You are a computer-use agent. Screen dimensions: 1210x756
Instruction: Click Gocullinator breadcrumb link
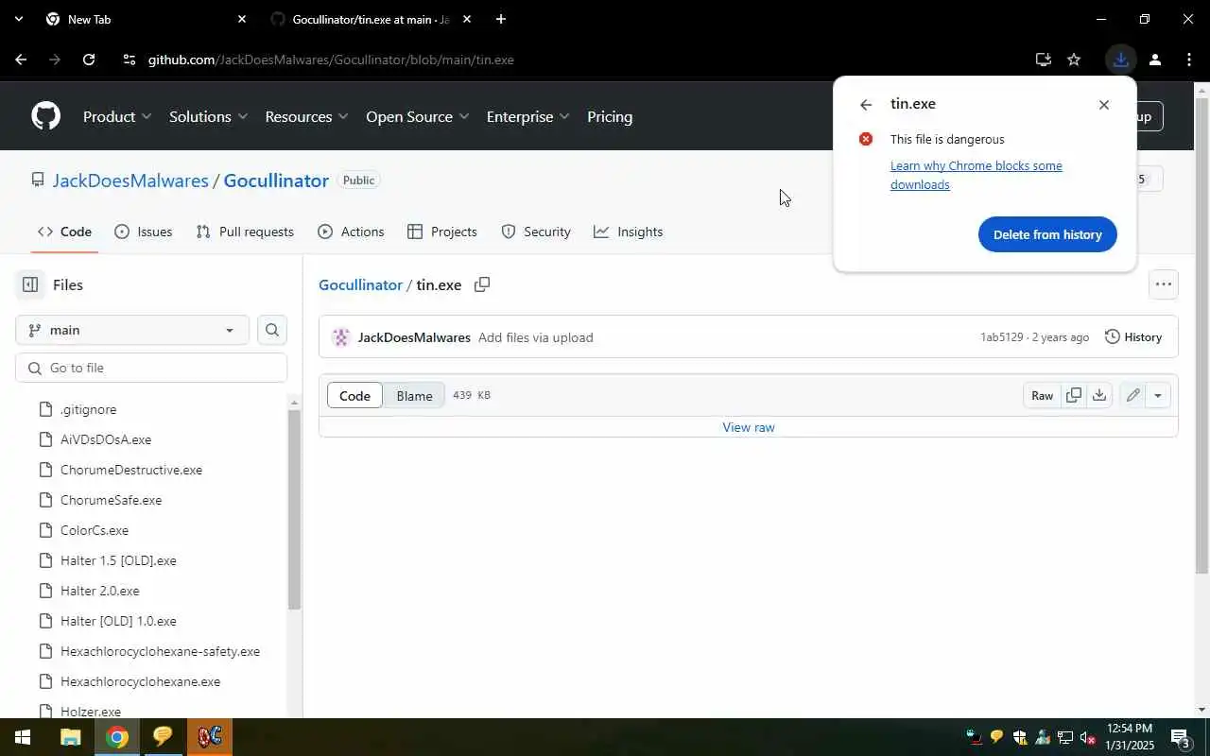tap(360, 284)
